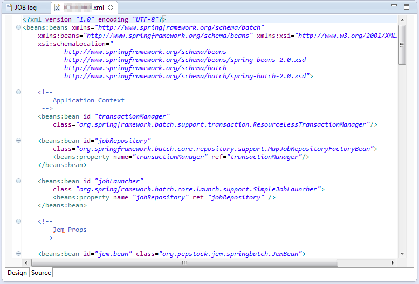
Task: Collapse the jobRepository bean element
Action: [18, 140]
